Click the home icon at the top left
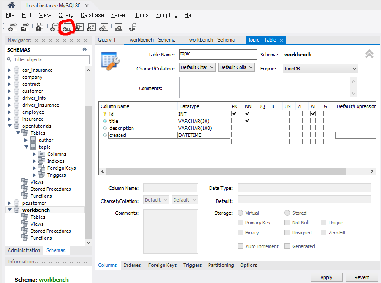 [11, 5]
